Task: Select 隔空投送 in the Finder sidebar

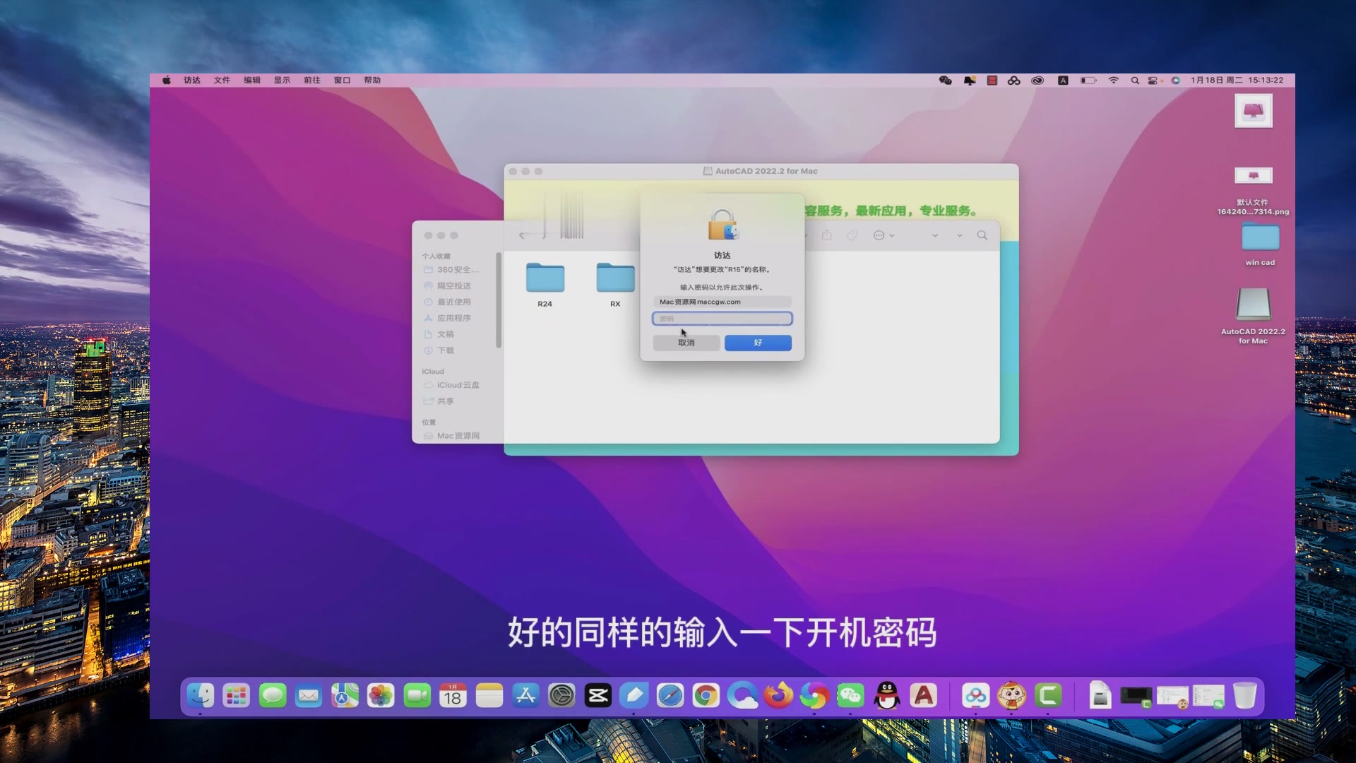Action: coord(455,285)
